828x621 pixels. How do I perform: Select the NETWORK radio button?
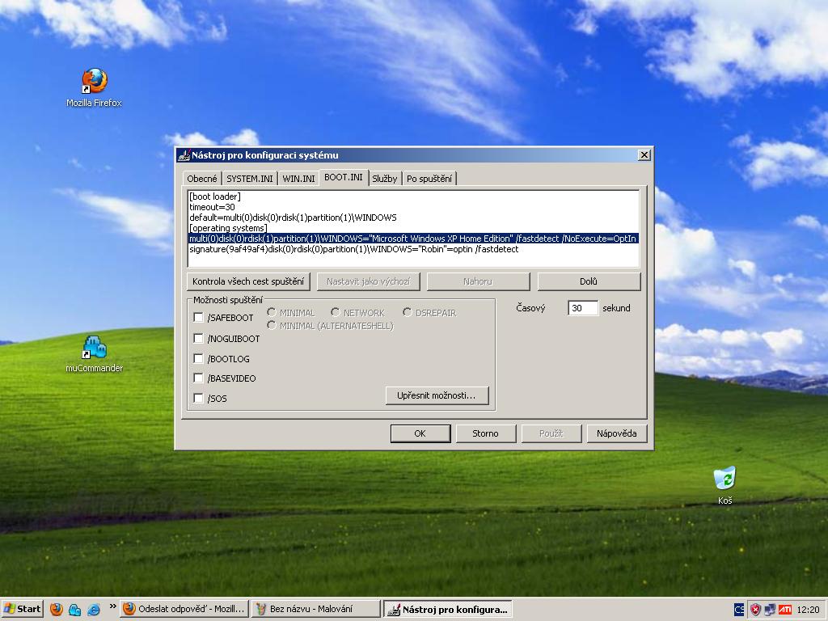[x=336, y=312]
